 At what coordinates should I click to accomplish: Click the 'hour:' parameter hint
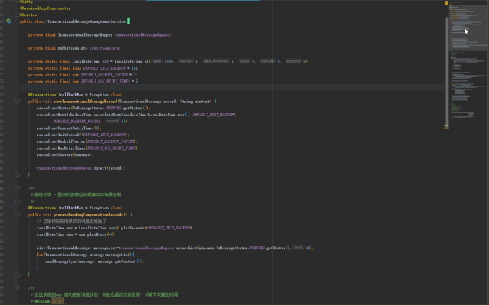pyautogui.click(x=245, y=61)
